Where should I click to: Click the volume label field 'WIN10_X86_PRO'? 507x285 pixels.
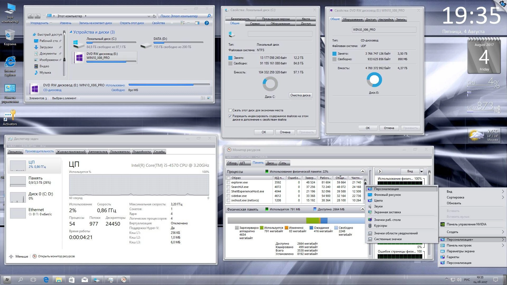coord(384,30)
